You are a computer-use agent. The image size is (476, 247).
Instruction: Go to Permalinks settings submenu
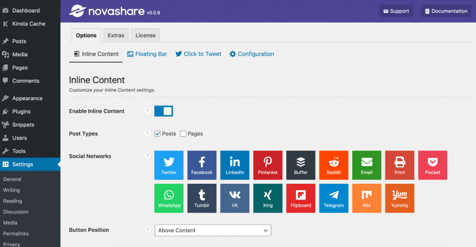pos(16,234)
